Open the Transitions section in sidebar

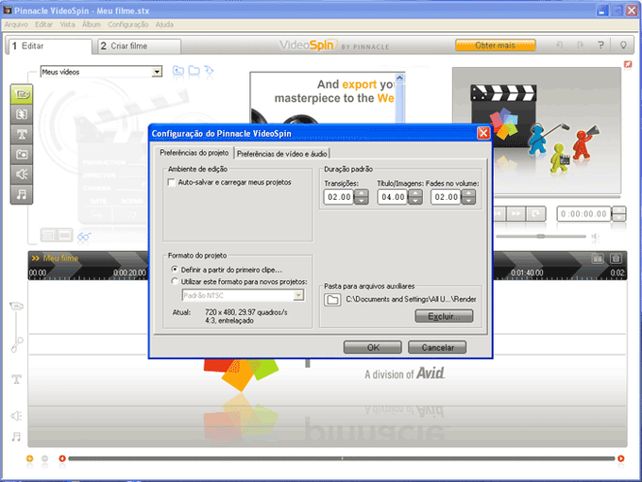(22, 114)
